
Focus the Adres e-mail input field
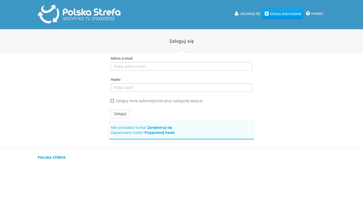[x=181, y=66]
